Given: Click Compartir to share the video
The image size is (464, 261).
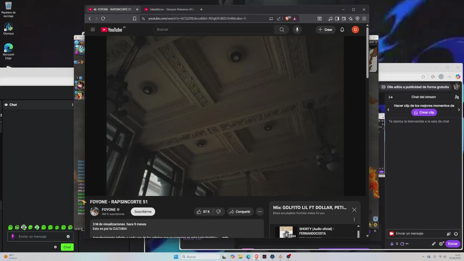Looking at the screenshot, I should [x=240, y=212].
